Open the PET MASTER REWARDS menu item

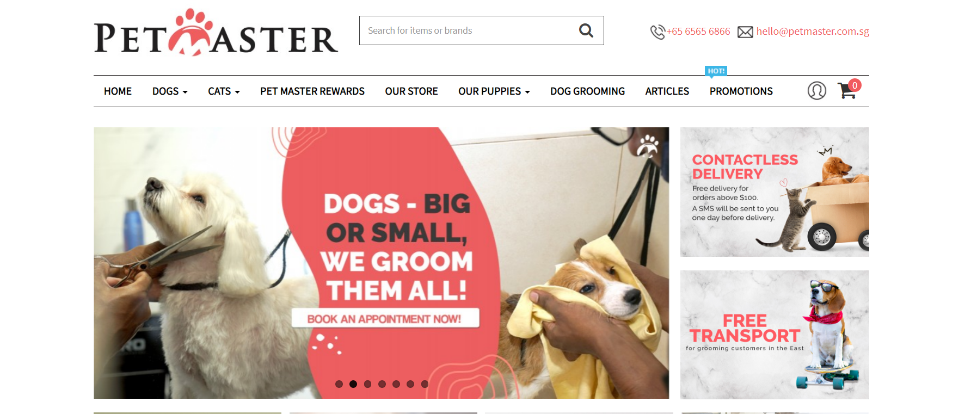[312, 91]
